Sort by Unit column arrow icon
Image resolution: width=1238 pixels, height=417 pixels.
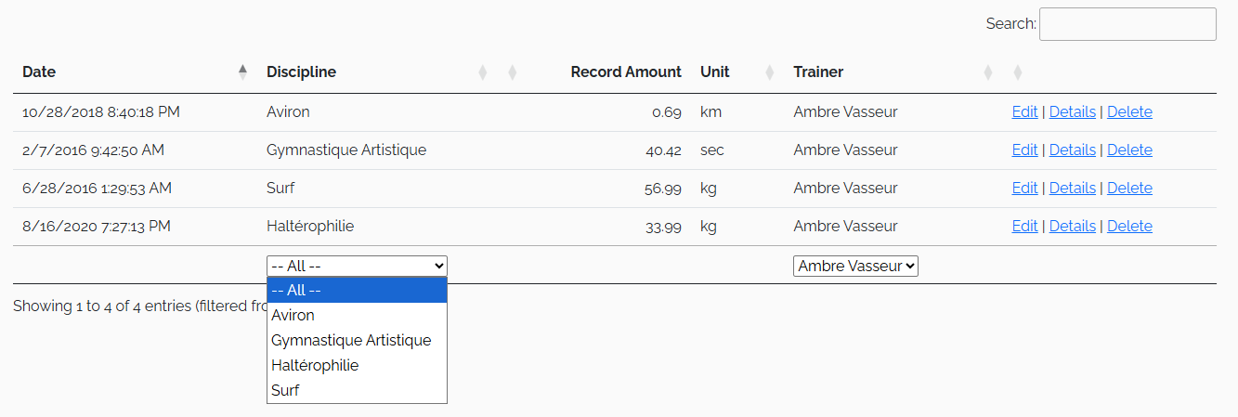pyautogui.click(x=770, y=72)
